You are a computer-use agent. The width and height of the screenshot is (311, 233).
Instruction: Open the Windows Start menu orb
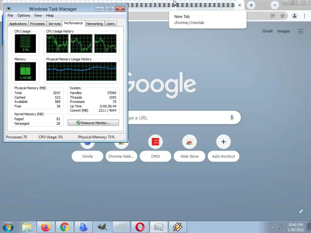[x=8, y=227]
